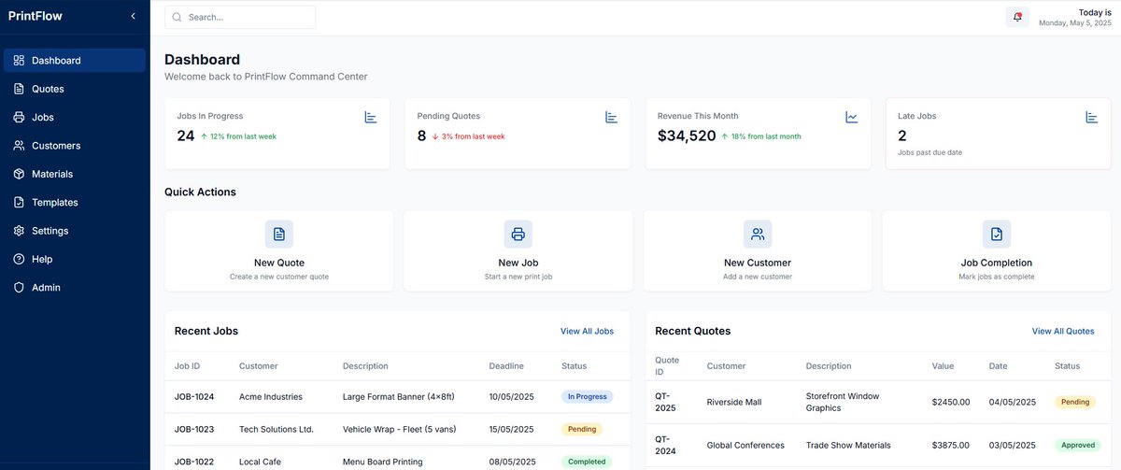The width and height of the screenshot is (1121, 470).
Task: Click the Late Jobs chart icon
Action: 1091,117
